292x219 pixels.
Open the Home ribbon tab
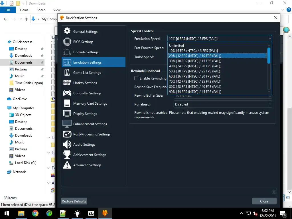pyautogui.click(x=24, y=10)
